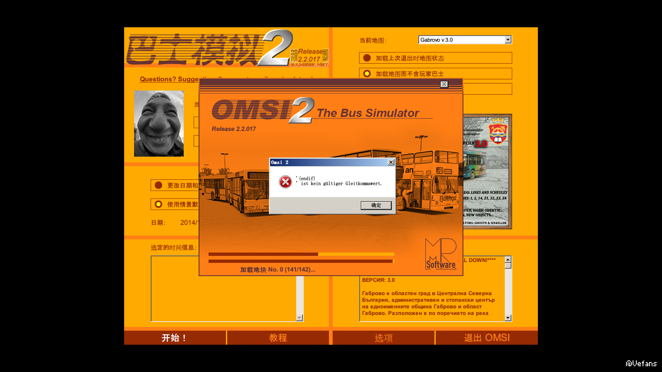662x372 pixels.
Task: Select 加载地图而不含玩家巴士 radio option
Action: (367, 74)
